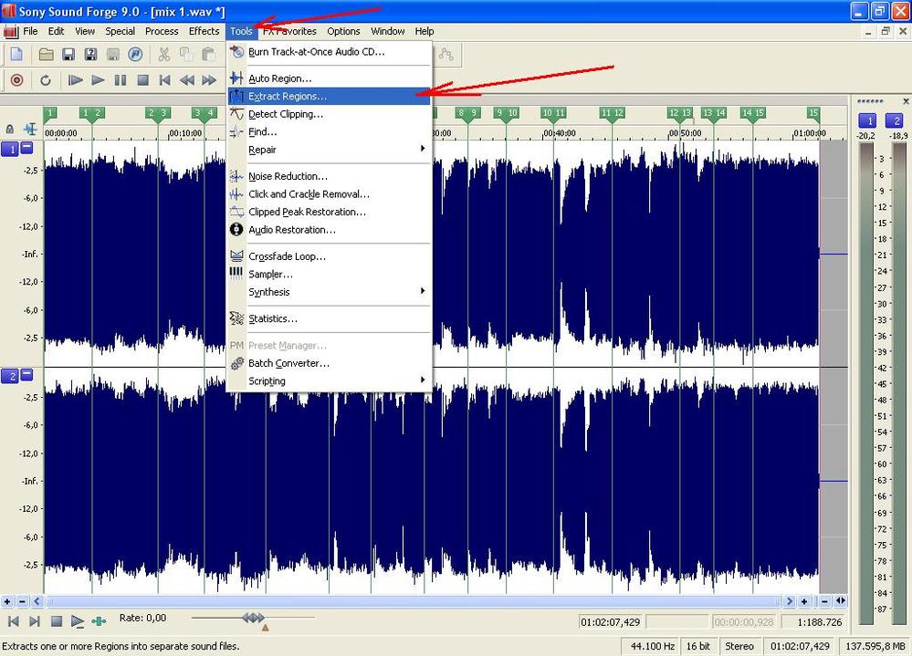Select channel 1 number button
912x656 pixels.
(10, 150)
